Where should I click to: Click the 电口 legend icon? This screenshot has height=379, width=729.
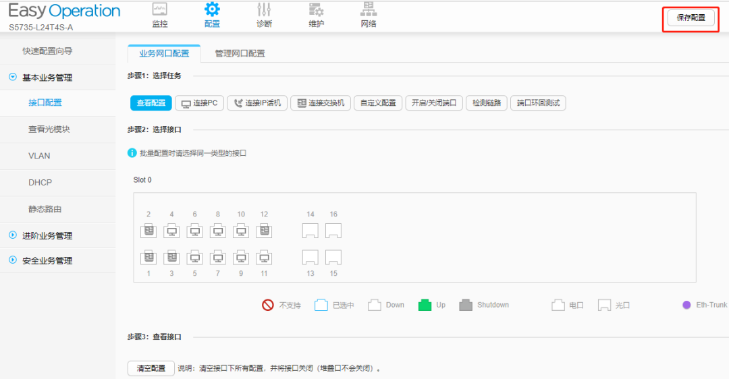pyautogui.click(x=558, y=305)
